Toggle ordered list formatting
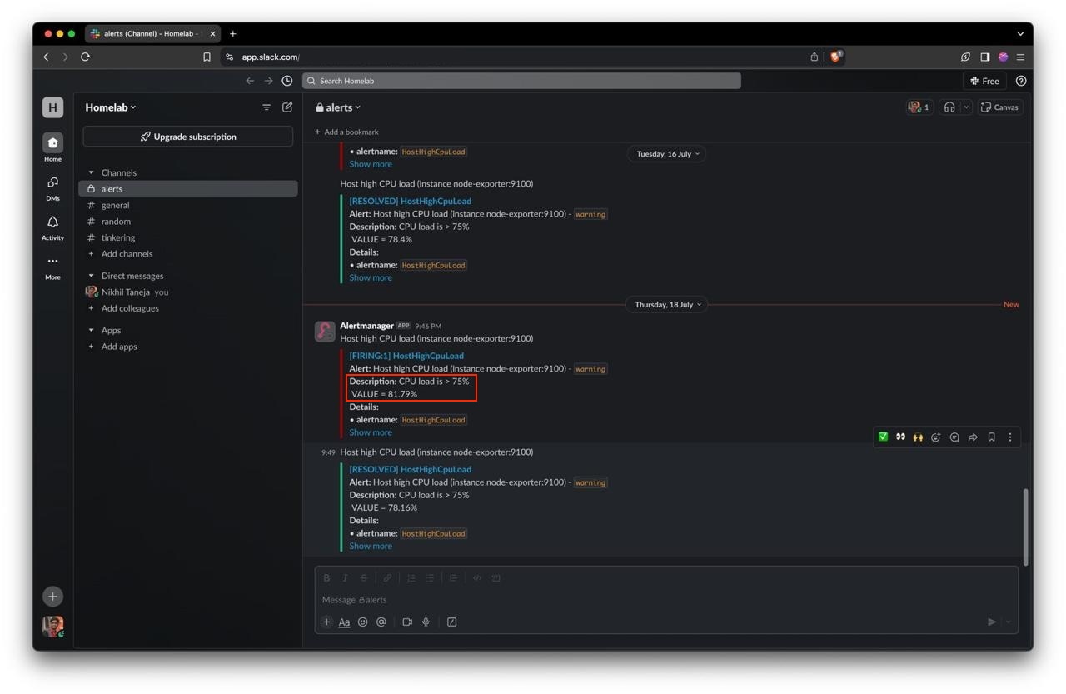Image resolution: width=1066 pixels, height=694 pixels. [x=411, y=577]
